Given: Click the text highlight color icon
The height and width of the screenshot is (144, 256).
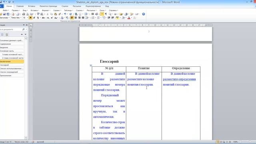Looking at the screenshot, I should coord(117,18).
